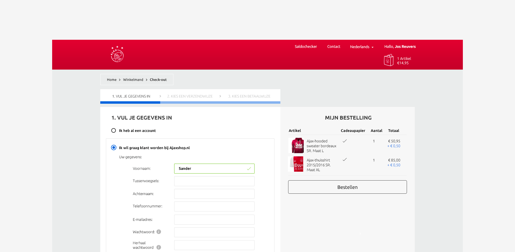515x252 pixels.
Task: Click the Ajax club logo
Action: pos(117,54)
